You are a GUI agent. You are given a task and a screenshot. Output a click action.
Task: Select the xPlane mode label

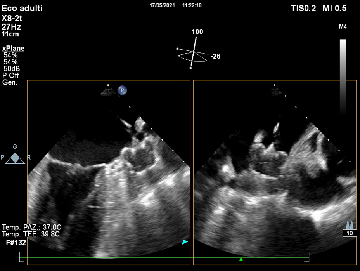click(x=13, y=49)
